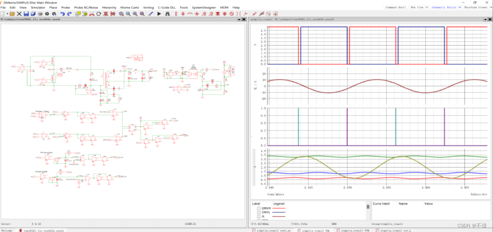Open the New schematic dropdown arrow
This screenshot has width=493, height=232.
[8, 14]
